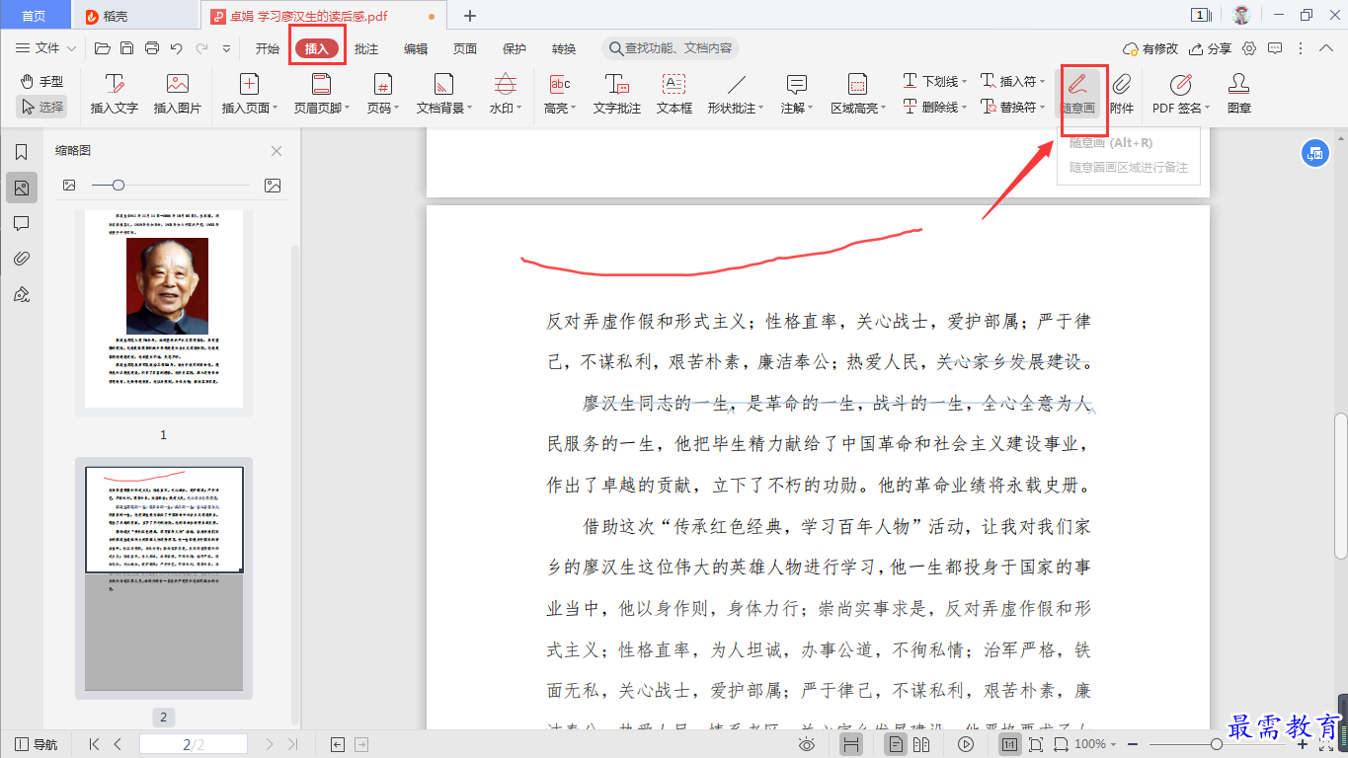Switch to the 转换 ribbon tab
1348x758 pixels.
564,48
